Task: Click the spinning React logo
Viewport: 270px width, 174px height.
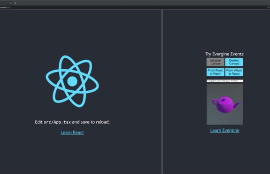Action: (72, 81)
